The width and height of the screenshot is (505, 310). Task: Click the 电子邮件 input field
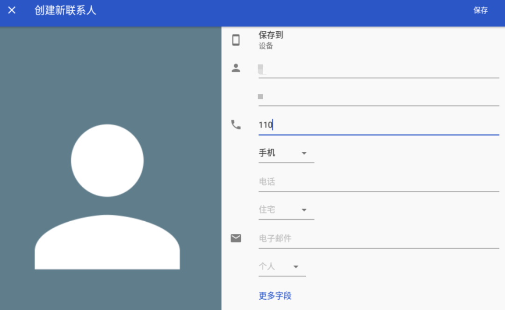pyautogui.click(x=379, y=239)
